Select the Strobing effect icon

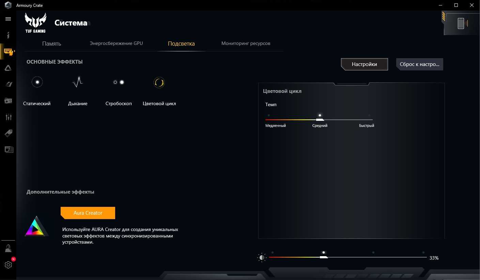[x=119, y=82]
